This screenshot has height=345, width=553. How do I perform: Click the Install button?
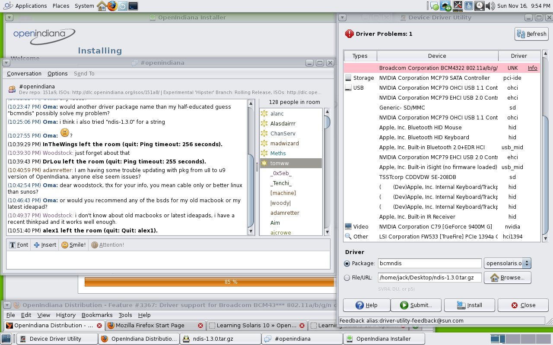click(x=470, y=305)
